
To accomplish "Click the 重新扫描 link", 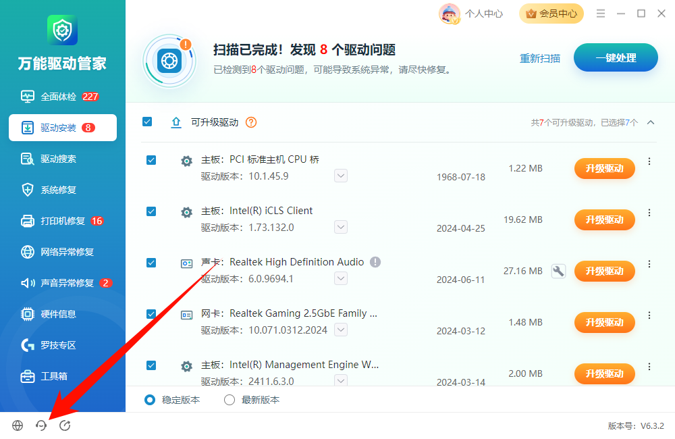I will point(540,58).
